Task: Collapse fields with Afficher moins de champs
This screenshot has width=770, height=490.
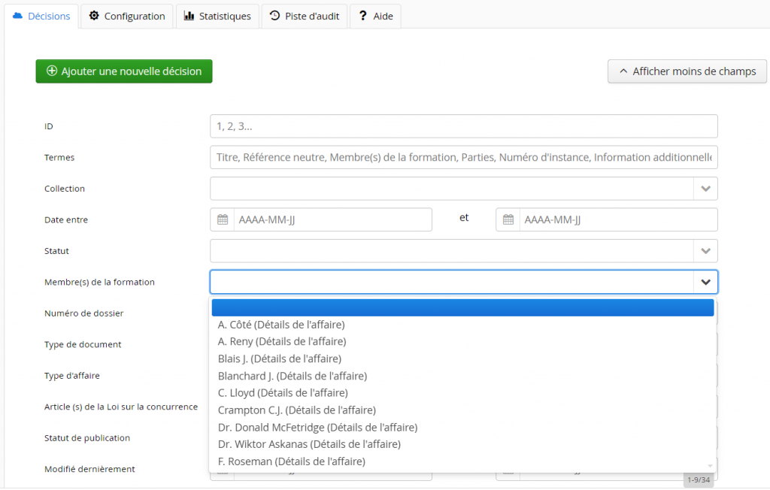Action: coord(687,71)
